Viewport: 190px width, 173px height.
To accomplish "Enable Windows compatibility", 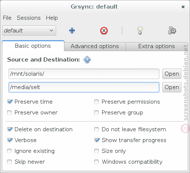I will click(96, 162).
